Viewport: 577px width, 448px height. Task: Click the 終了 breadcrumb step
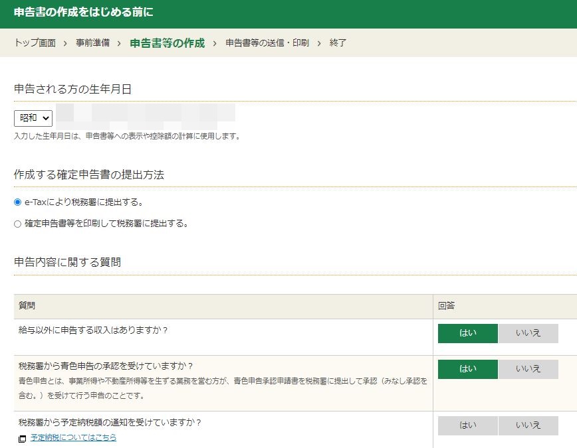click(338, 43)
